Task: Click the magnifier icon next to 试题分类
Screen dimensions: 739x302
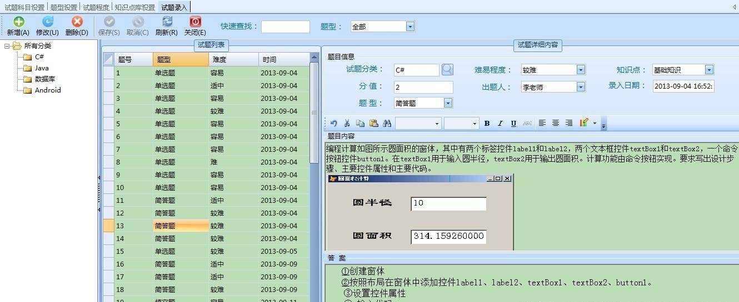Action: pos(447,69)
